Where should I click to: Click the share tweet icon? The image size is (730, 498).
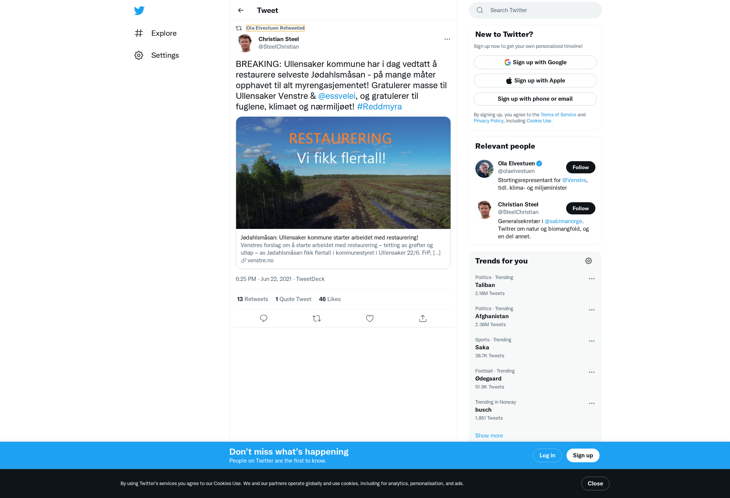[423, 318]
